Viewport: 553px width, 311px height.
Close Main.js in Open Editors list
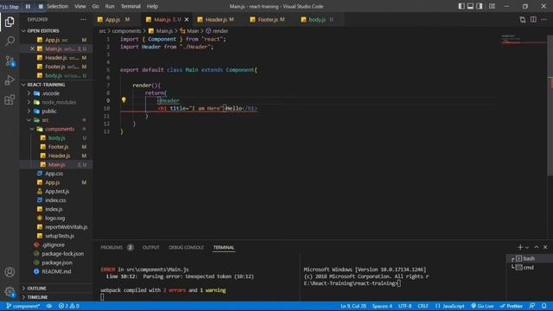[33, 48]
